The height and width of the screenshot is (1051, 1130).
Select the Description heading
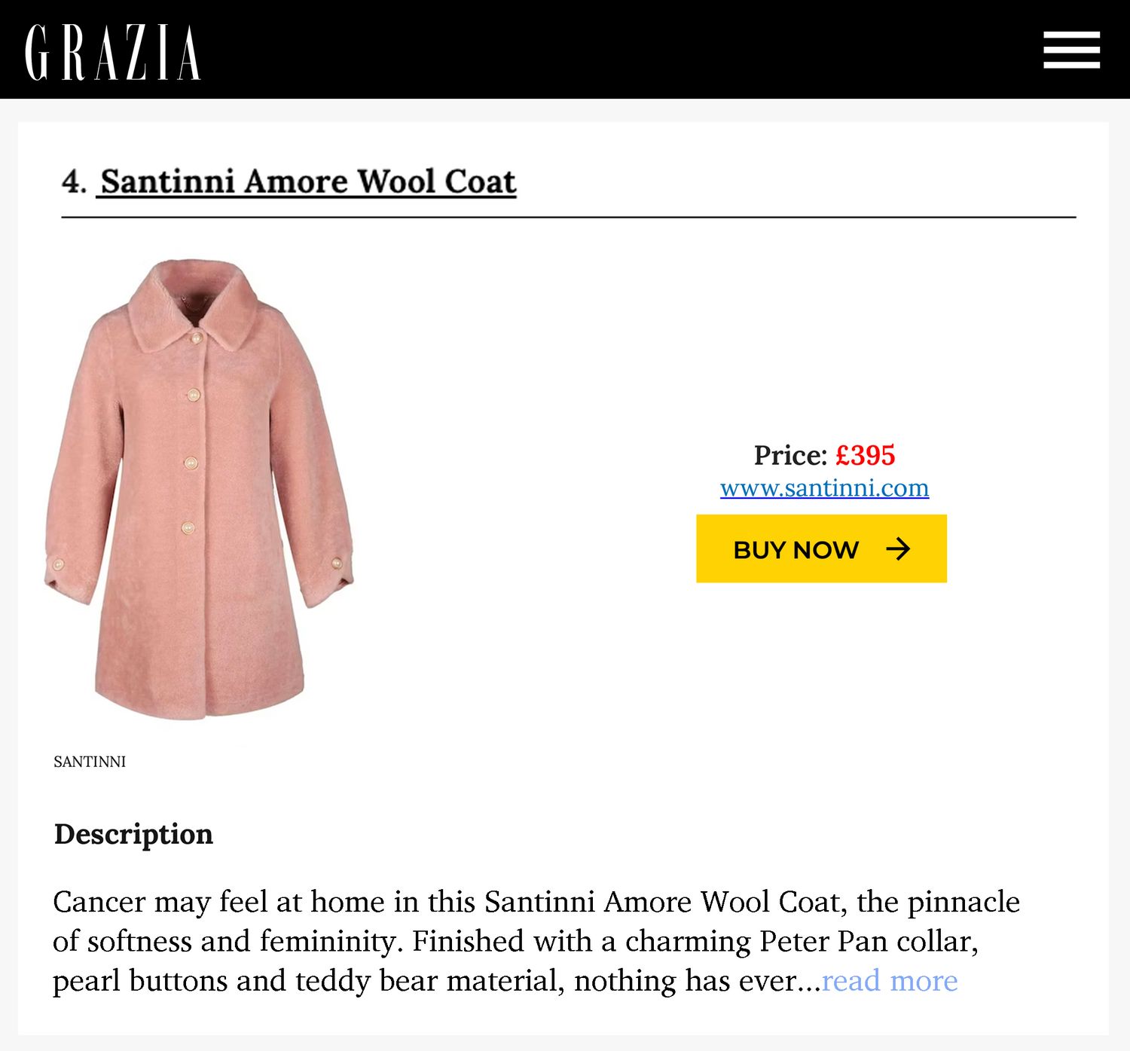pyautogui.click(x=133, y=834)
